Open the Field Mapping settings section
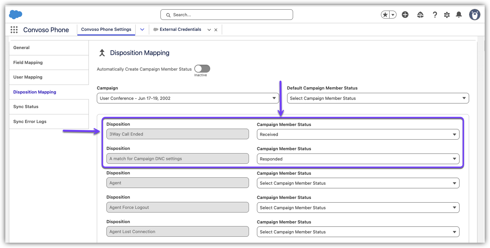 click(x=28, y=62)
